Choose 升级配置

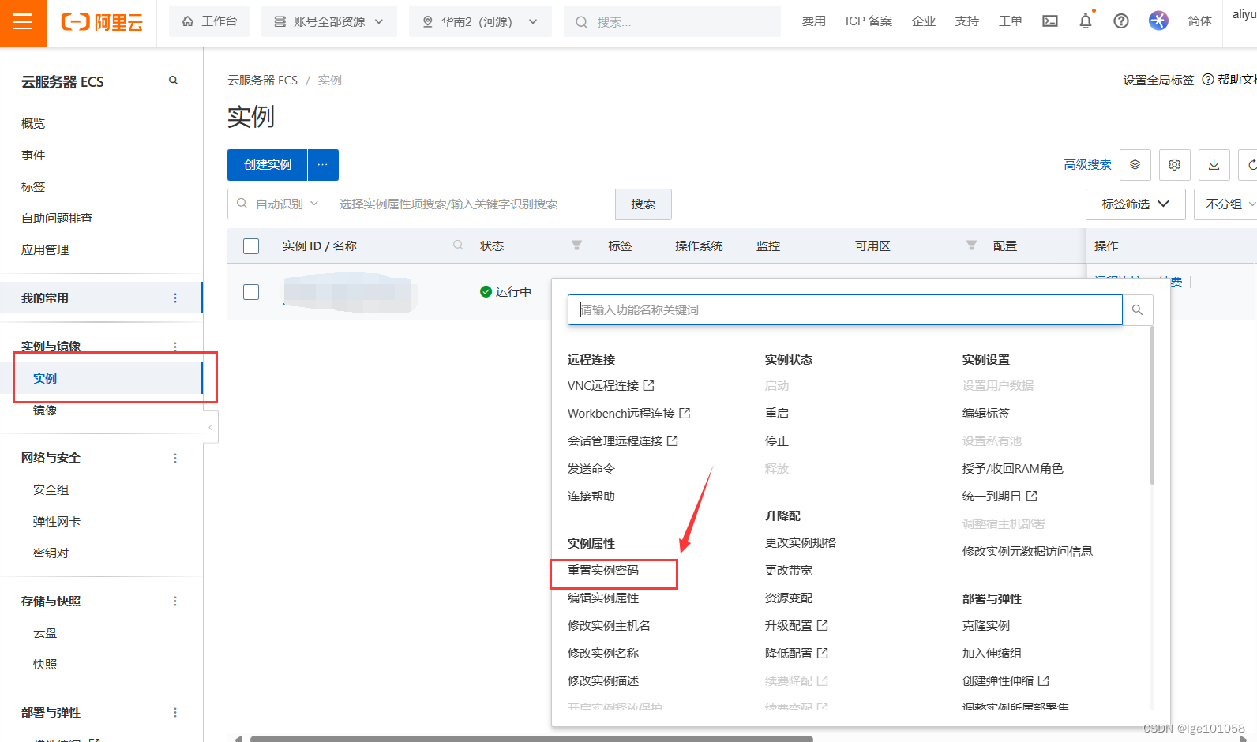tap(797, 626)
